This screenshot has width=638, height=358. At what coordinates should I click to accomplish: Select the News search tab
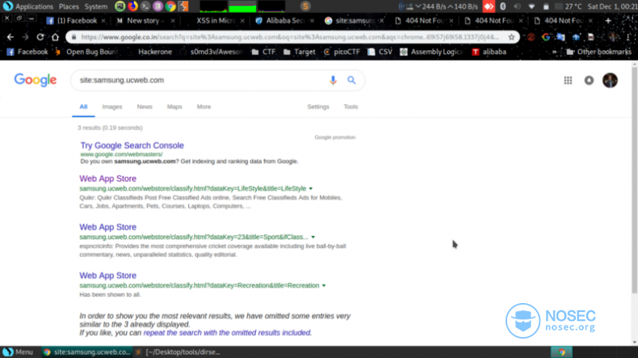click(145, 107)
